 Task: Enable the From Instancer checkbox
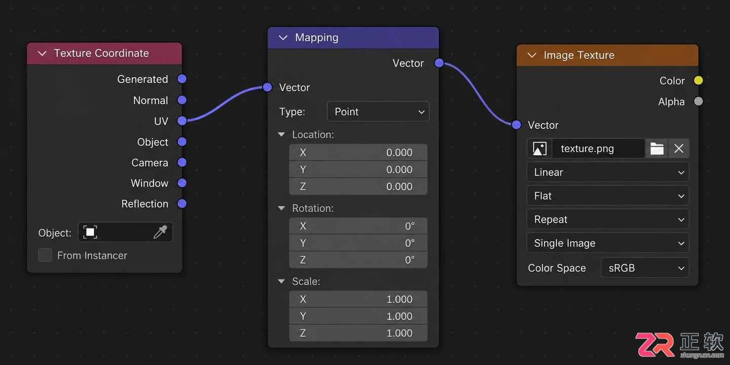(45, 255)
